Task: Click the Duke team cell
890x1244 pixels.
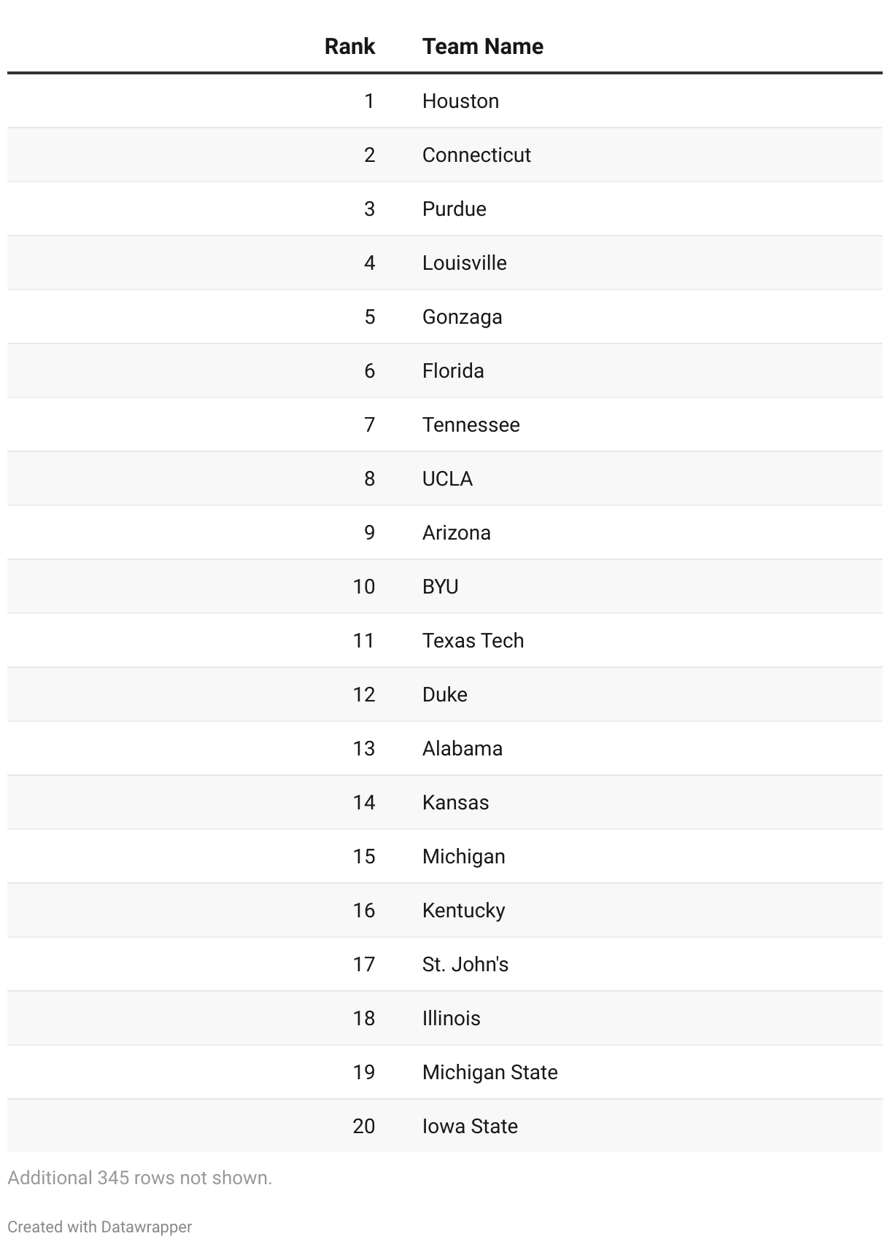Action: click(444, 694)
